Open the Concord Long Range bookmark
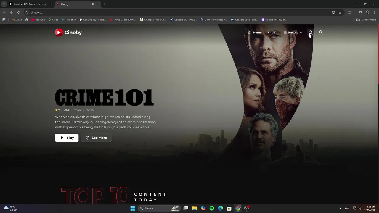The height and width of the screenshot is (213, 379). point(245,20)
